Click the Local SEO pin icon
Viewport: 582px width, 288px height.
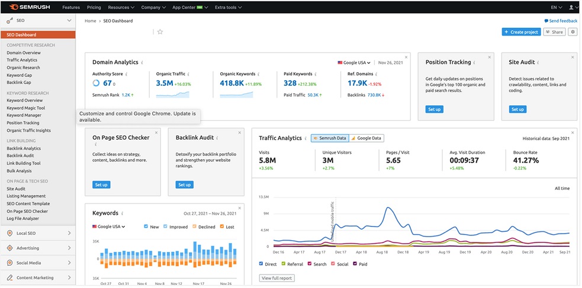[9, 233]
